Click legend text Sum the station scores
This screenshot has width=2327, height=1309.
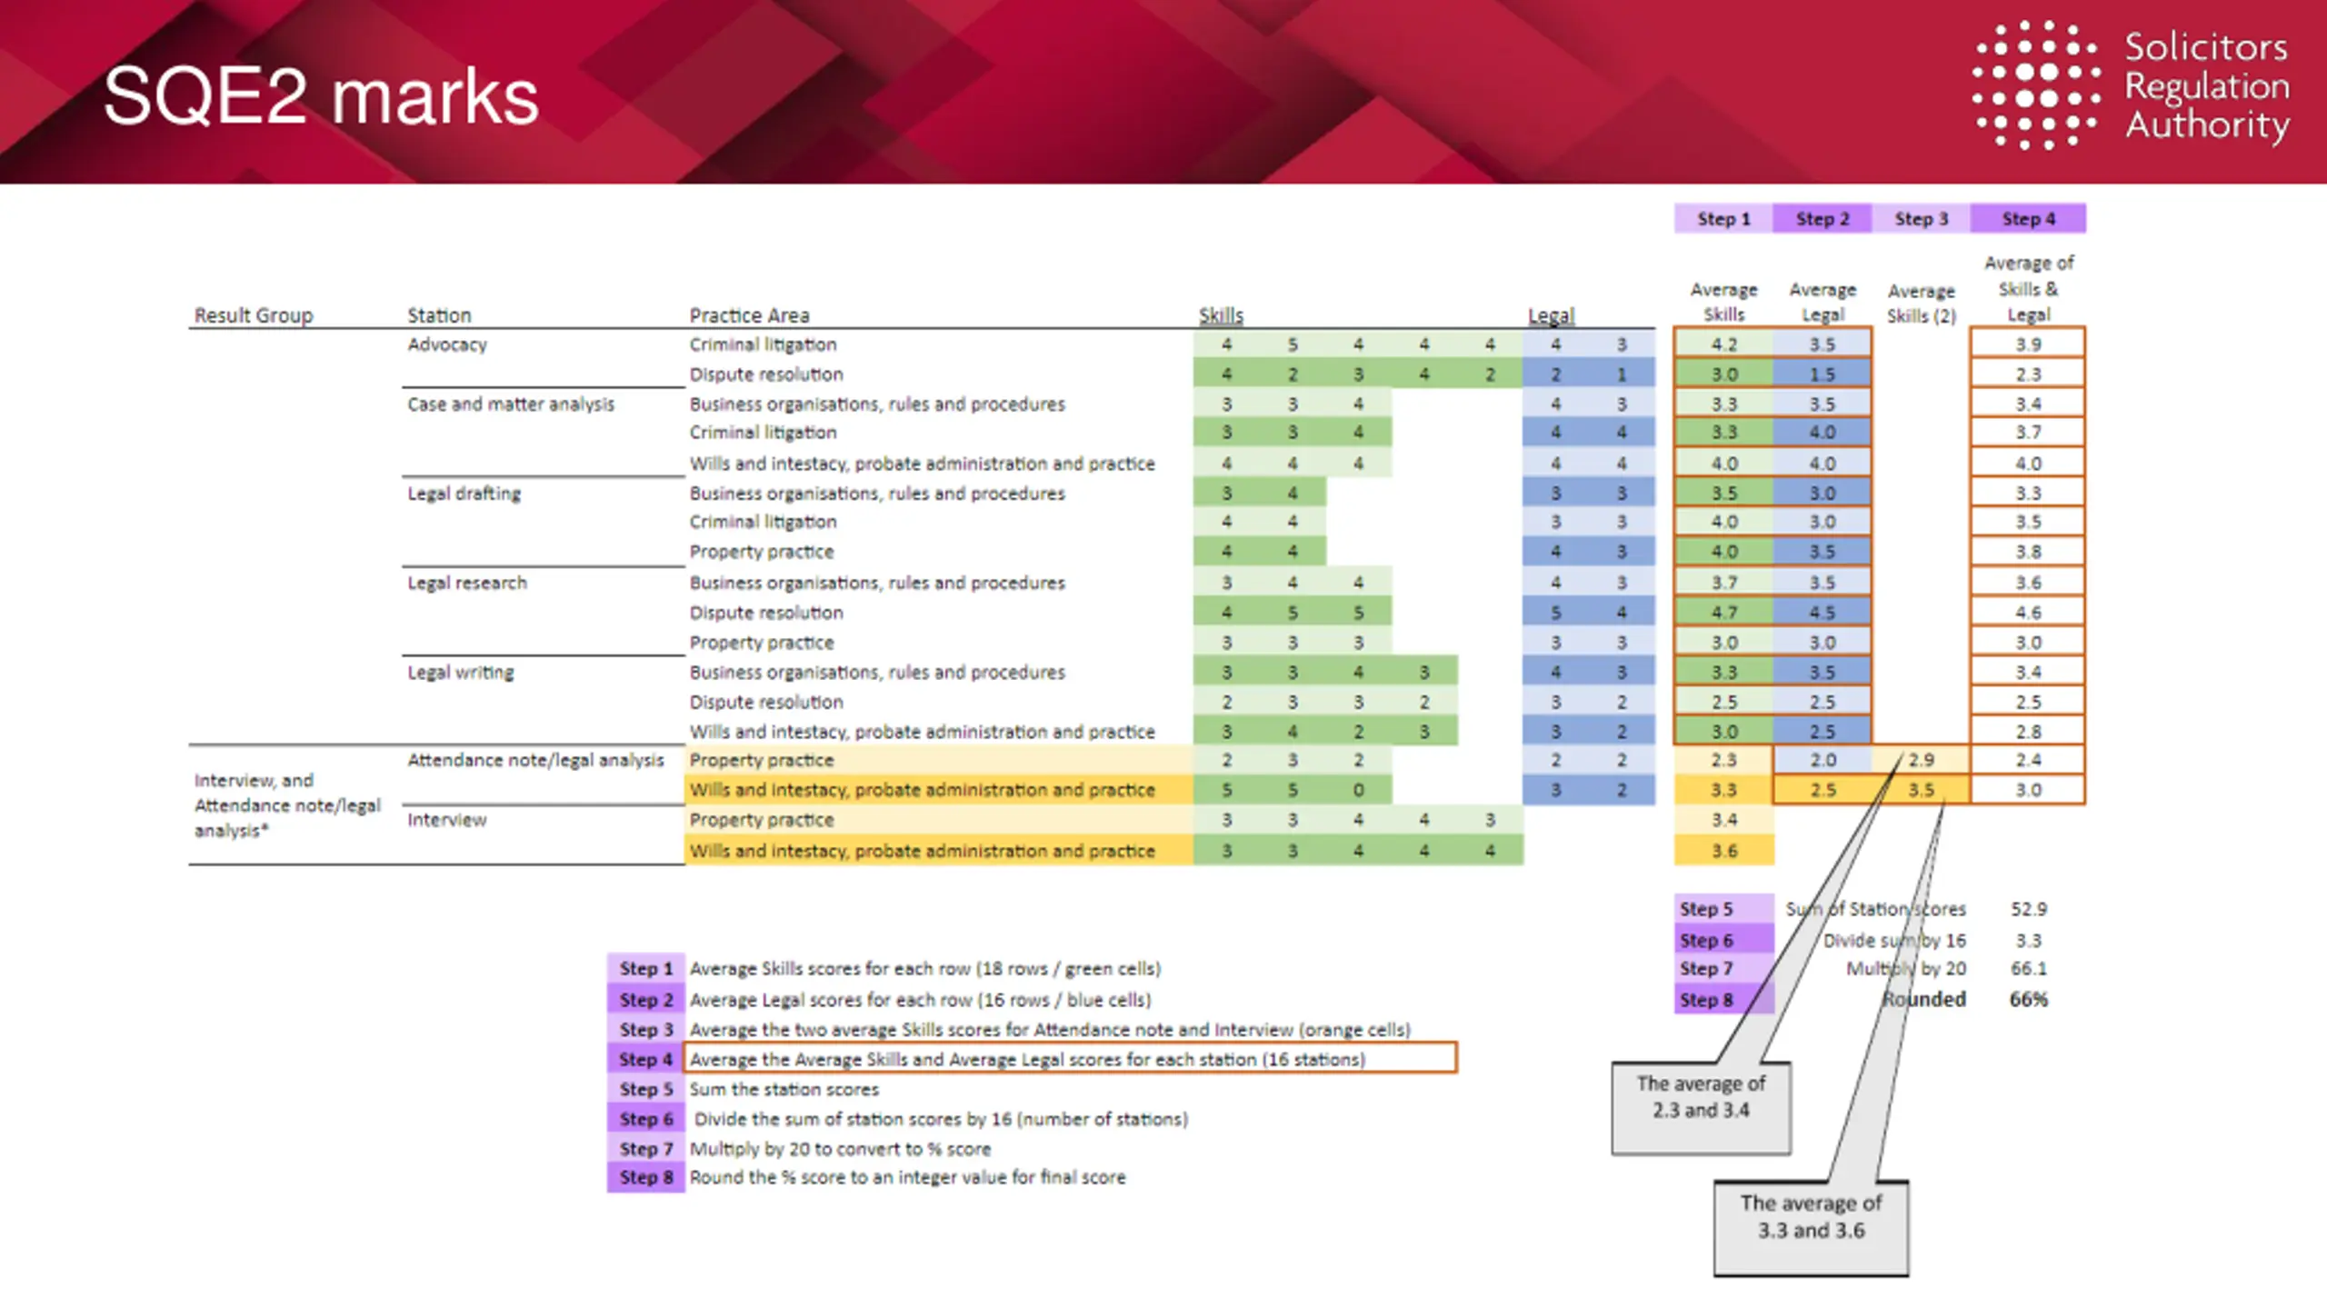pyautogui.click(x=784, y=1089)
